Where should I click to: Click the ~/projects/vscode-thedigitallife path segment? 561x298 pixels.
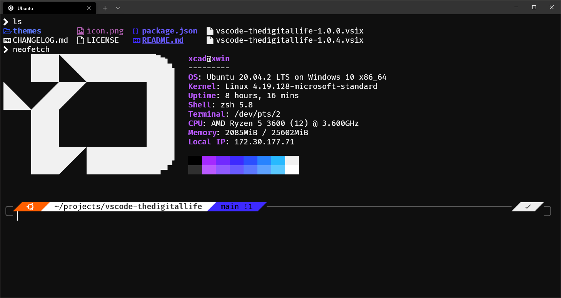128,207
